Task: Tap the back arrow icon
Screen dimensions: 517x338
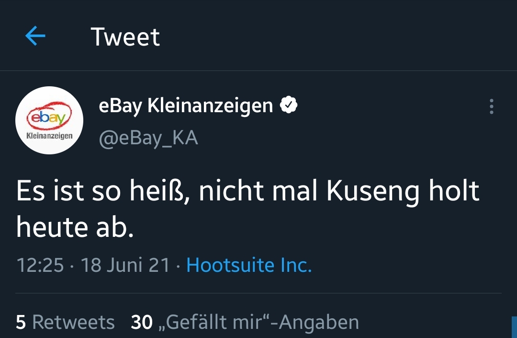Action: coord(35,36)
